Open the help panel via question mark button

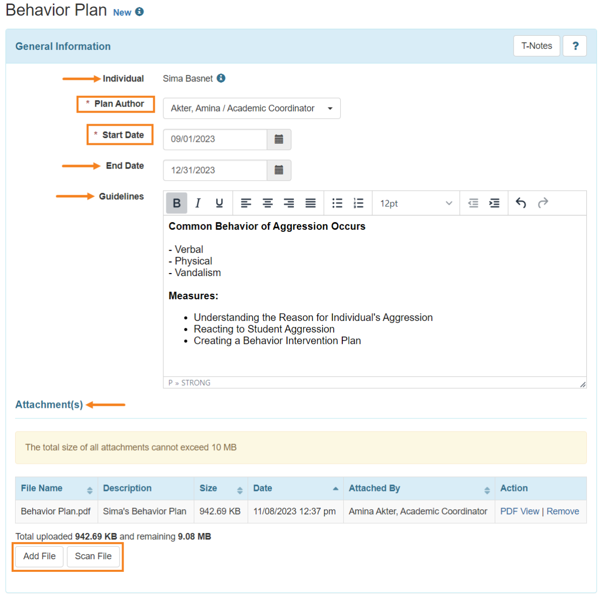575,46
